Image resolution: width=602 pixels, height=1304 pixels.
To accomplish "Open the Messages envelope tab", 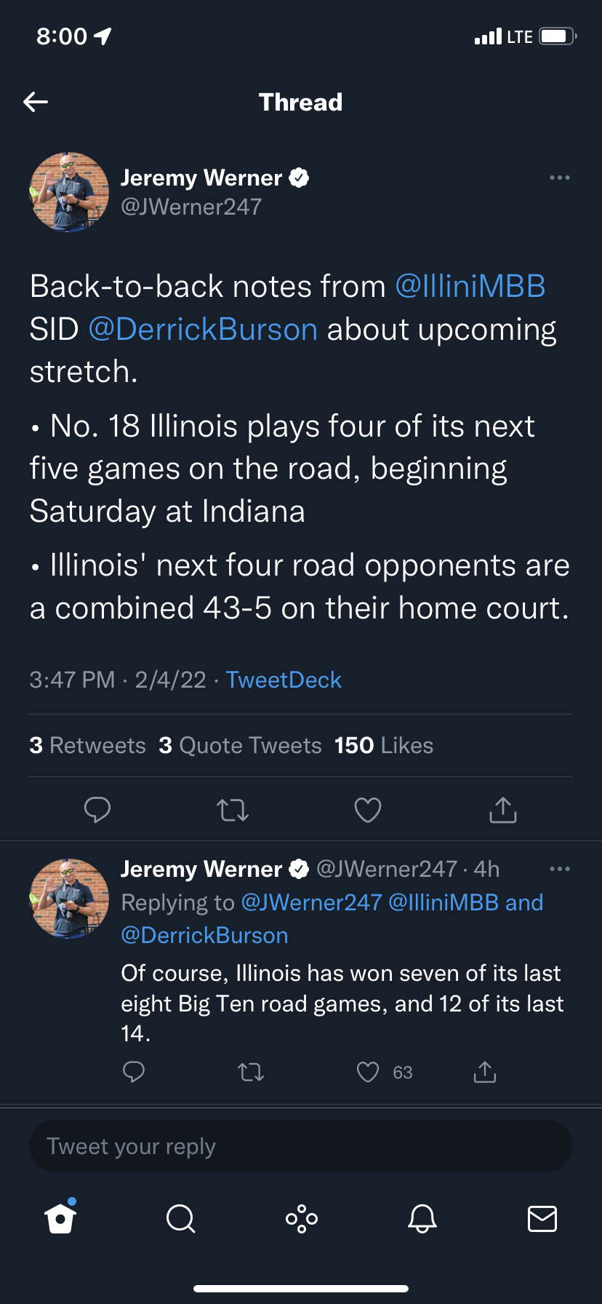I will click(542, 1217).
